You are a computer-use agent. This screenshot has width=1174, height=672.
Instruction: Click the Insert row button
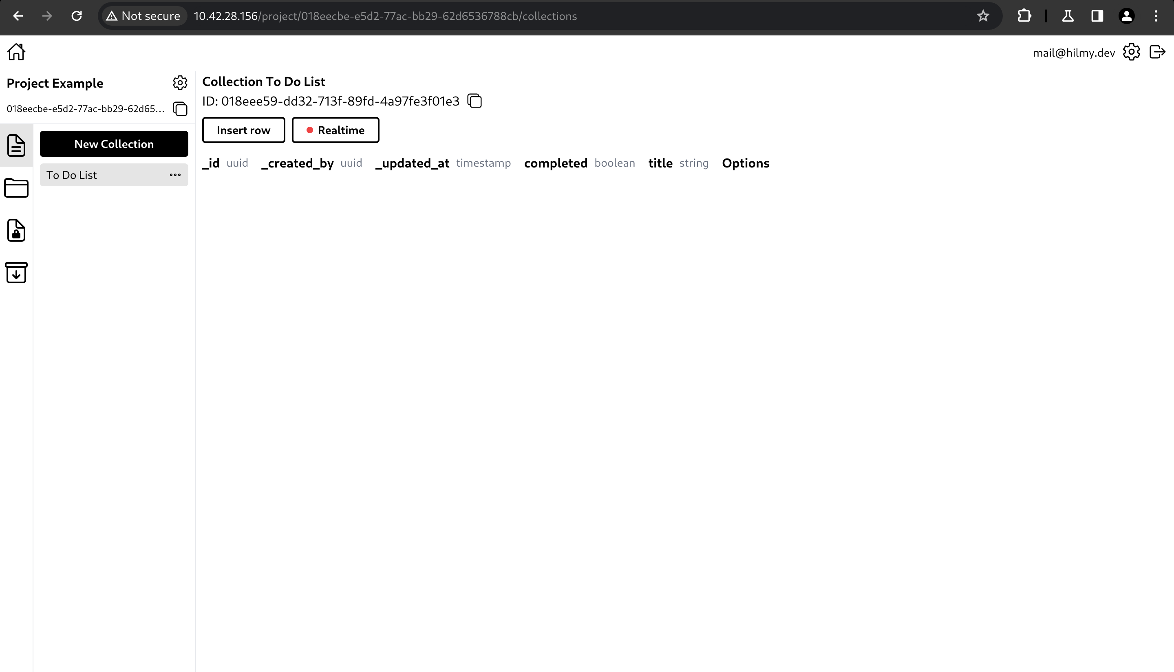point(243,130)
